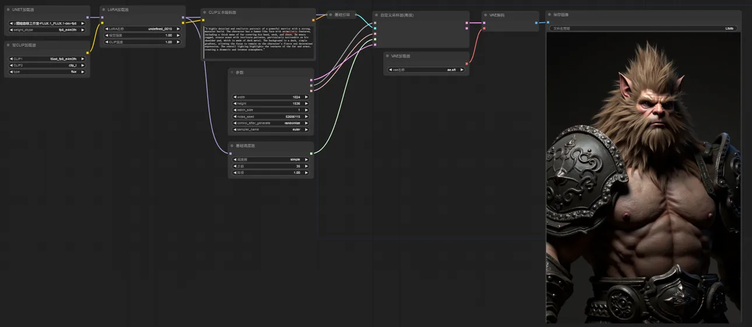Open the weight_dtype fp8_e4m3fn selector
752x327 pixels.
click(x=47, y=30)
